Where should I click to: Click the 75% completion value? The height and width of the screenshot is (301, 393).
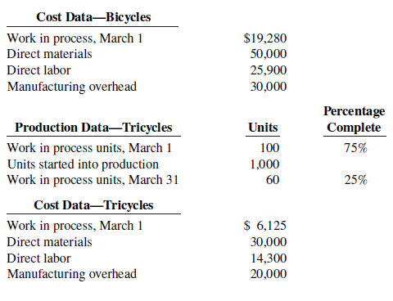tap(355, 148)
